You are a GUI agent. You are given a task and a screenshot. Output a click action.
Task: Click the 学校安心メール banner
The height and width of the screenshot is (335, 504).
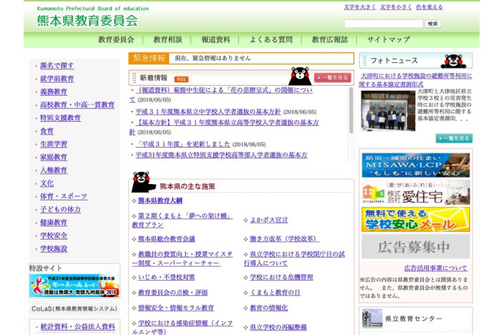(416, 219)
